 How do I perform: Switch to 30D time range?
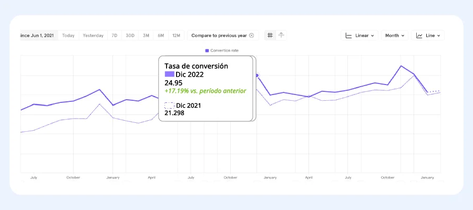pyautogui.click(x=130, y=36)
